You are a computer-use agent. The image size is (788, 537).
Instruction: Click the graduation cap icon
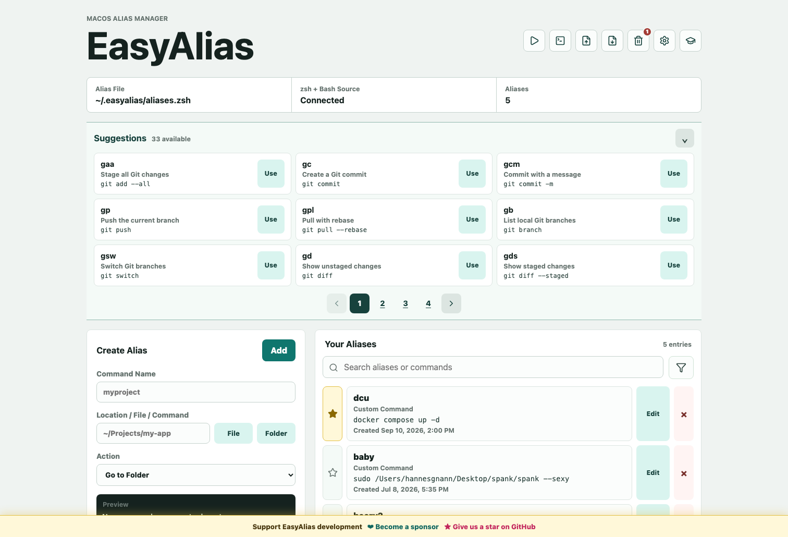(691, 41)
